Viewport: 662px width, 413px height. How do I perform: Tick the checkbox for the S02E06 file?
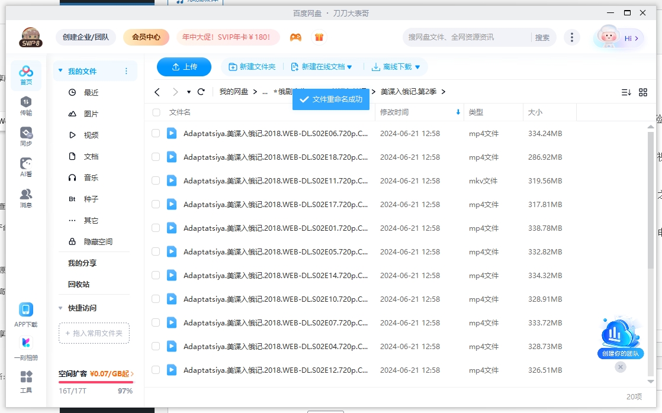coord(156,134)
